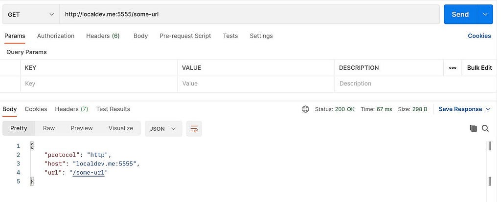501x202 pixels.
Task: Toggle line wrap icon
Action: [194, 129]
